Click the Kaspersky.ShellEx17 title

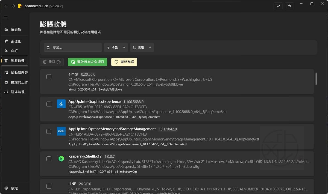(85, 156)
